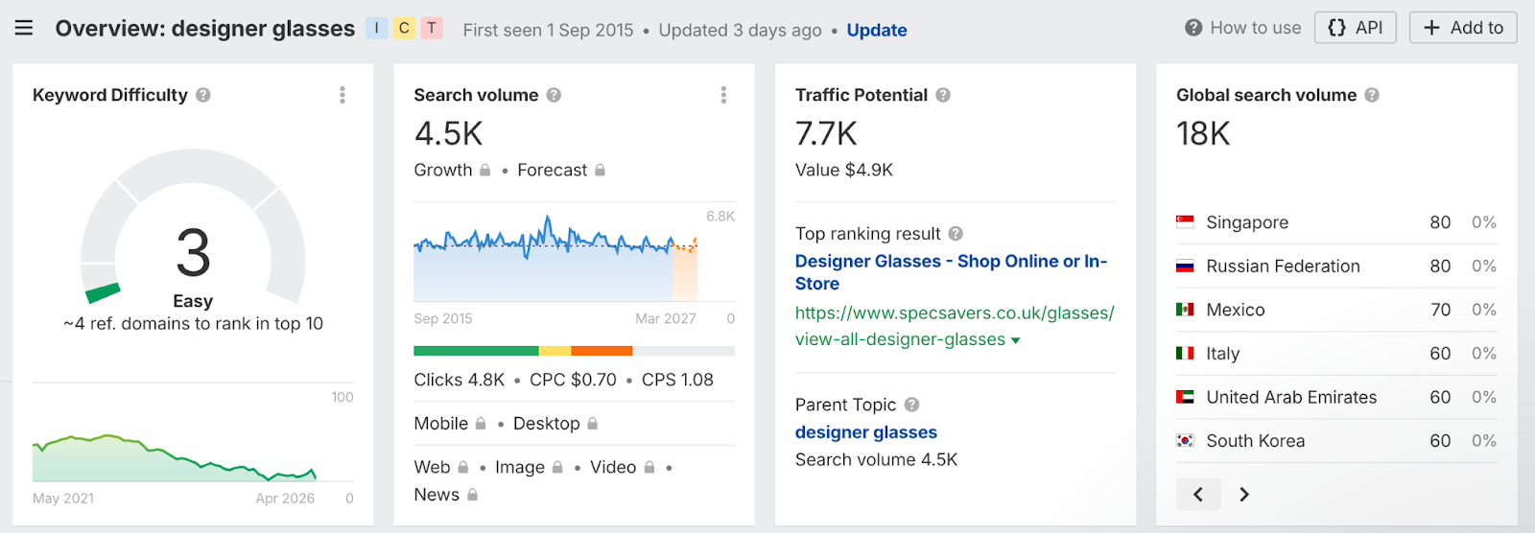This screenshot has height=533, width=1535.
Task: Click the Mexico flag icon
Action: 1185,310
